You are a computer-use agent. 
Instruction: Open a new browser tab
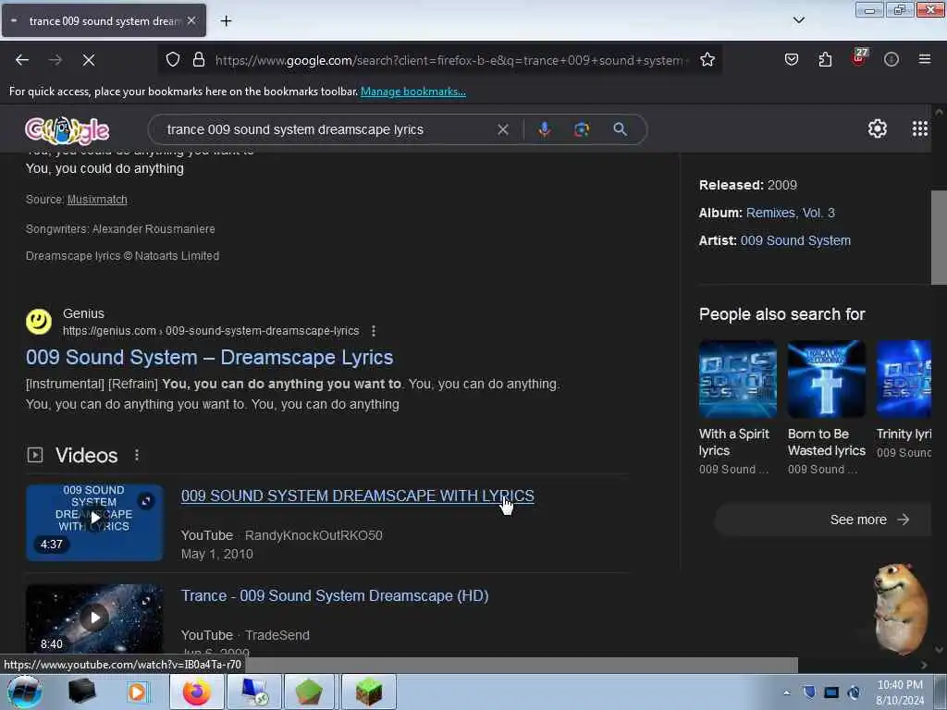226,21
